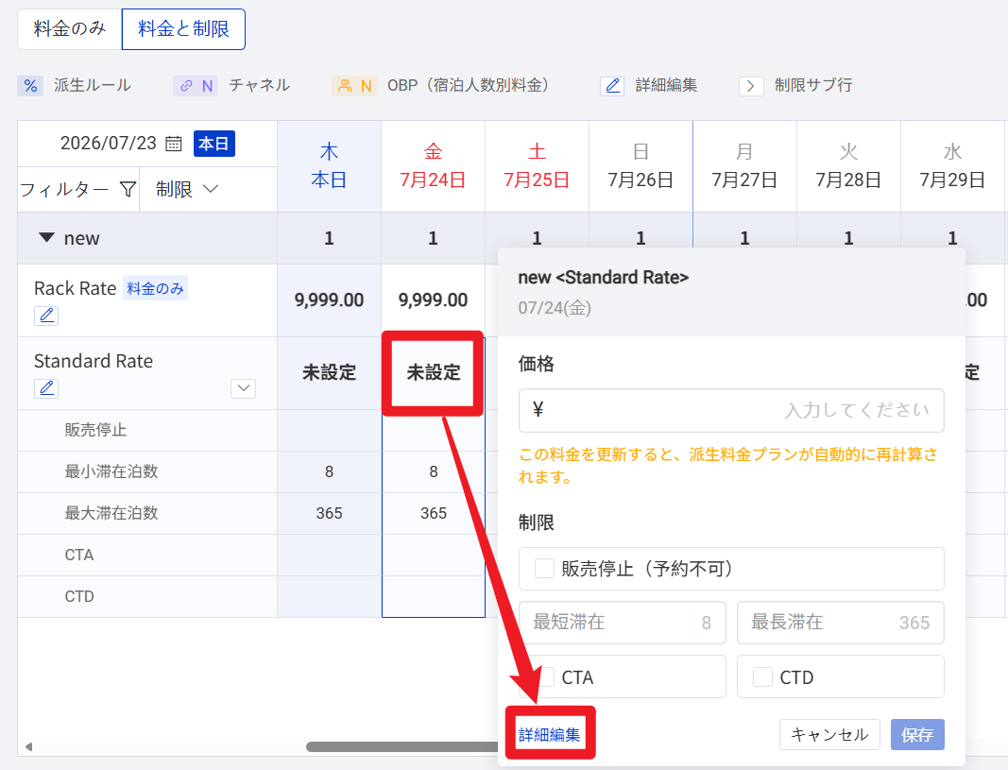Click 最大滞在泊数 value 365 for 本日
This screenshot has height=770, width=1008.
(329, 513)
